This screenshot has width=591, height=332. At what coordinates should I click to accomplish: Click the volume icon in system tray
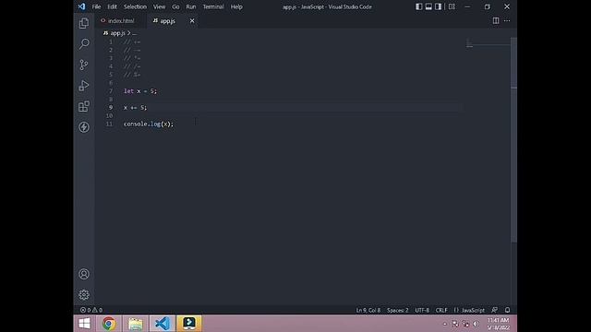(x=476, y=324)
